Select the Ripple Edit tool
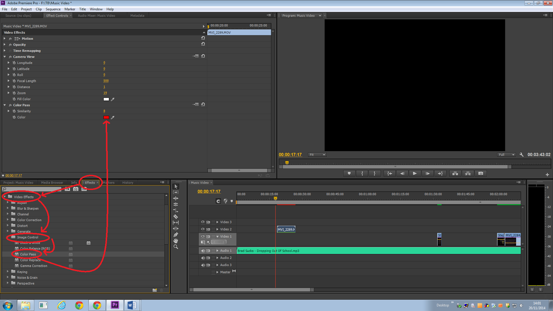The width and height of the screenshot is (553, 311). [x=176, y=198]
